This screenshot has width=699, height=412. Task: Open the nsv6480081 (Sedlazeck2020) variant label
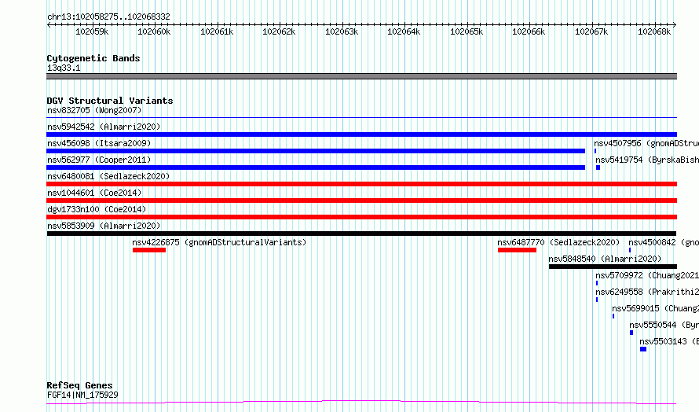pyautogui.click(x=108, y=176)
